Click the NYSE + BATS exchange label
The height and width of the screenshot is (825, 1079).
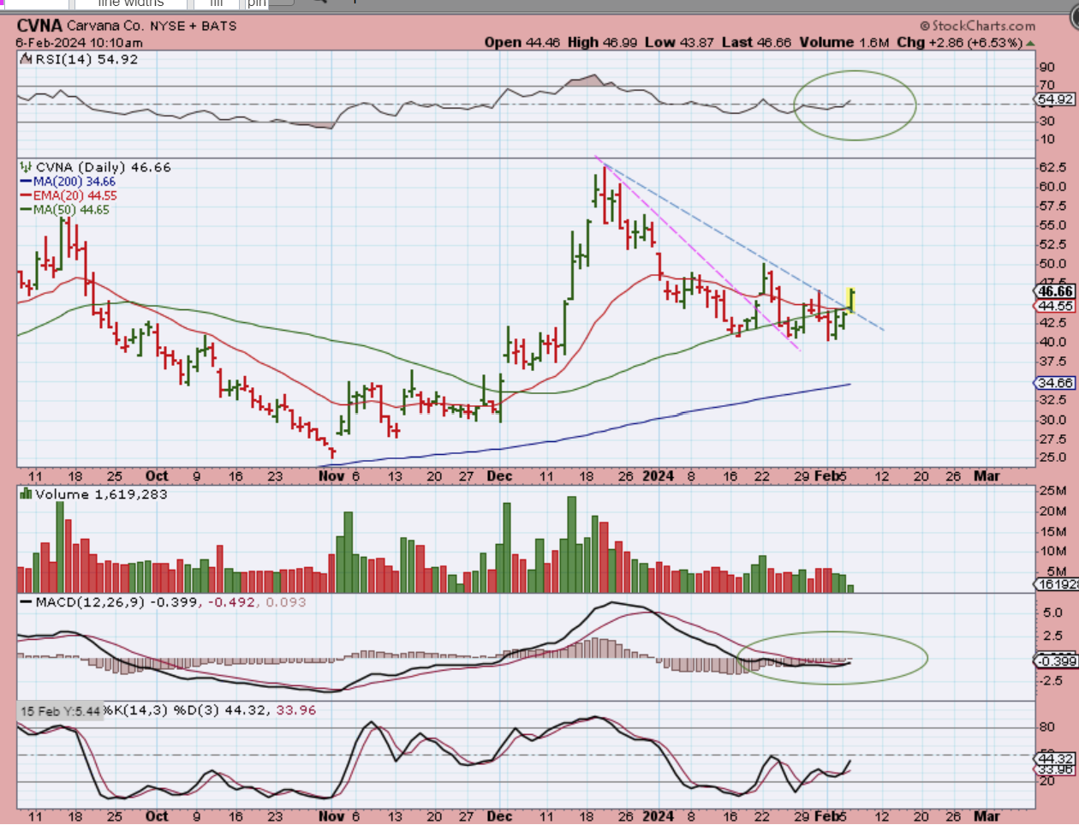coord(194,26)
